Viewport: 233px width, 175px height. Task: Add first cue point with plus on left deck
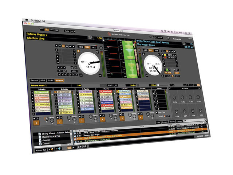click(74, 51)
